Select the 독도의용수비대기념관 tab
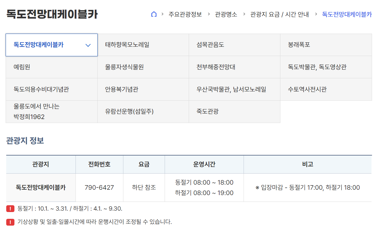Image resolution: width=376 pixels, height=242 pixels. [51, 90]
